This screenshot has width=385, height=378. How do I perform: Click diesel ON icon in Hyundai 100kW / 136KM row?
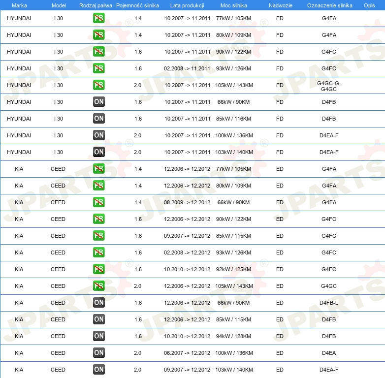click(x=98, y=135)
